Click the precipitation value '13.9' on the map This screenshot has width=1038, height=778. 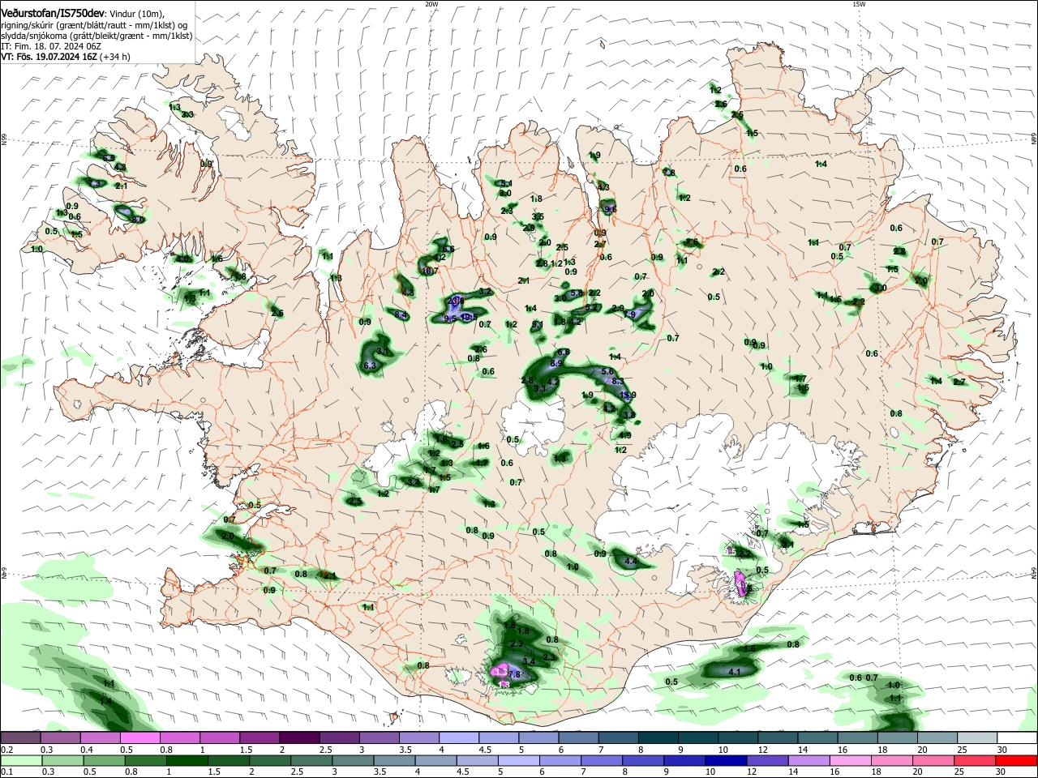coord(628,395)
